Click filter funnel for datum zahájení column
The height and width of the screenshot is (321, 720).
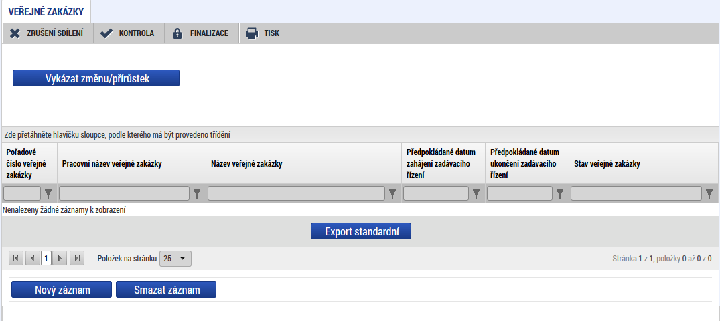pyautogui.click(x=476, y=194)
